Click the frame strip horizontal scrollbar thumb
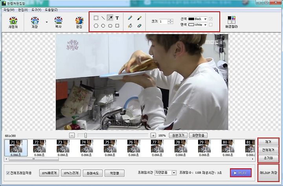This screenshot has width=283, height=186. click(33, 159)
